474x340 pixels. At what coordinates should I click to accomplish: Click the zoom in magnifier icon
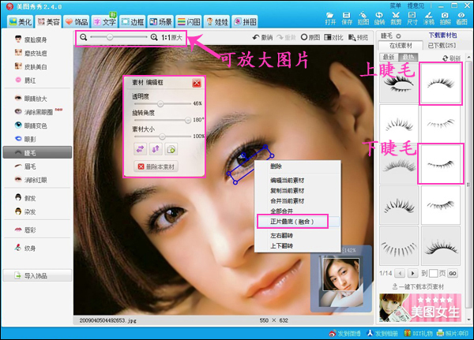pos(153,37)
